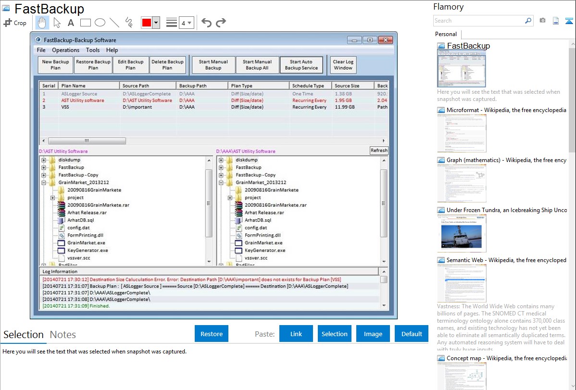Viewport: 576px width, 390px height.
Task: Click the Flamory heading text
Action: point(448,7)
